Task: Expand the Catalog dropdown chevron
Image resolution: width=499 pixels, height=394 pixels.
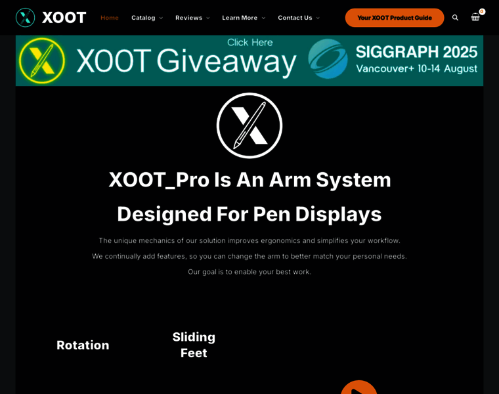Action: tap(161, 18)
